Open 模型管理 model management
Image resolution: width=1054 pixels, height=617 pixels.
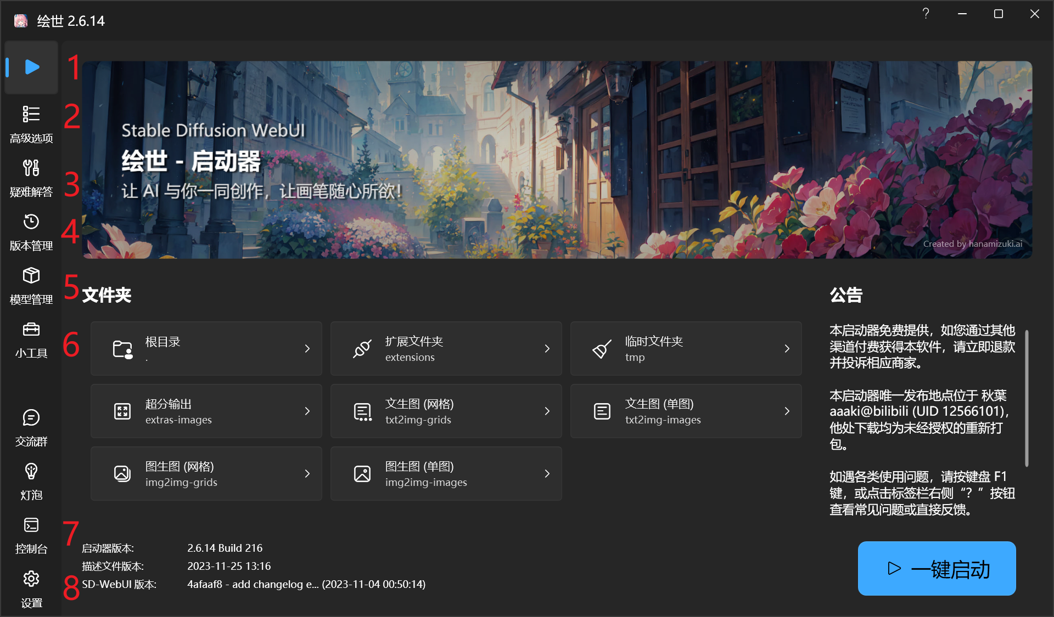31,285
